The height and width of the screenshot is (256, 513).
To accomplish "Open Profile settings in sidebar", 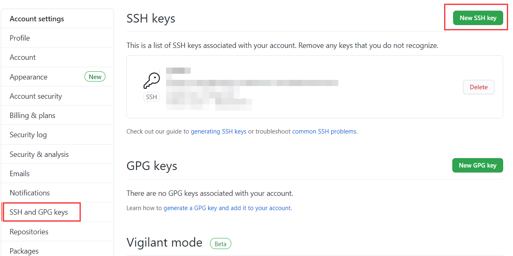I will point(20,38).
